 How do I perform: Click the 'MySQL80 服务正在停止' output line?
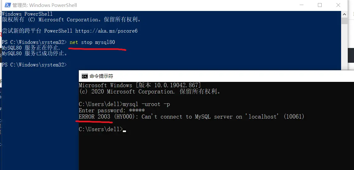pyautogui.click(x=31, y=48)
